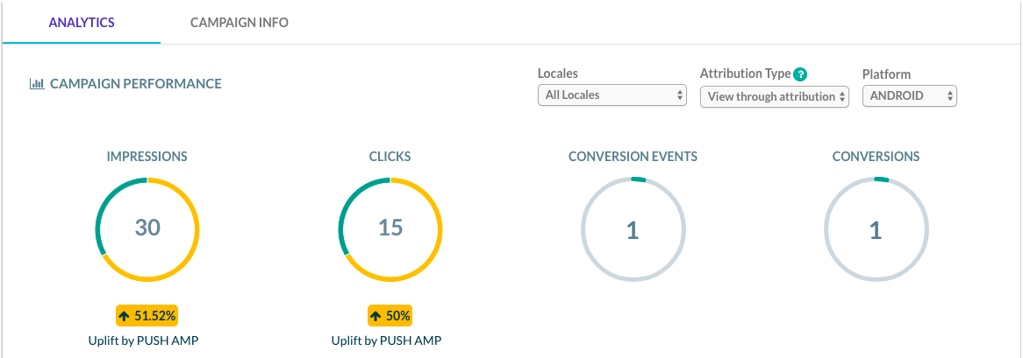Select the Conversion Events ring chart
1023x358 pixels.
coord(633,230)
